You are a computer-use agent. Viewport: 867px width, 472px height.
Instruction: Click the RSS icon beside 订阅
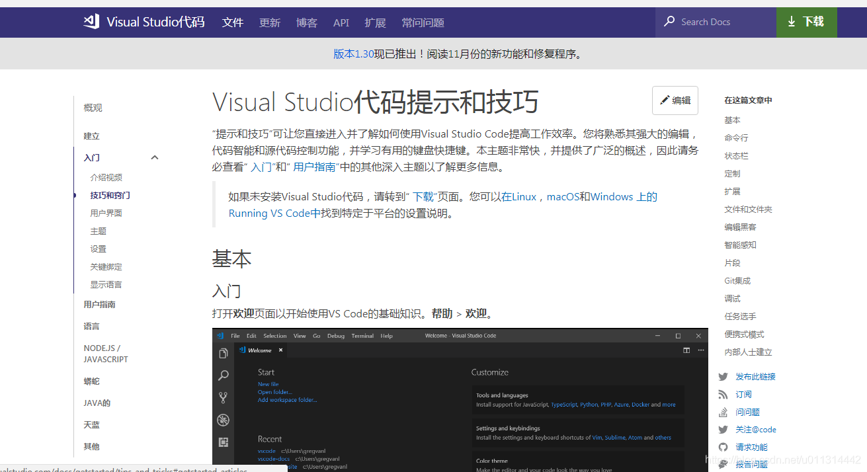(723, 394)
